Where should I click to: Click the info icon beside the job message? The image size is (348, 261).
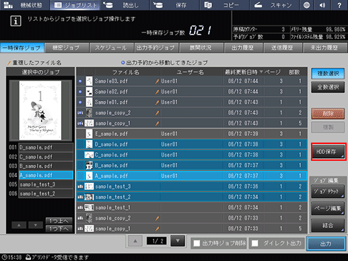click(15, 21)
